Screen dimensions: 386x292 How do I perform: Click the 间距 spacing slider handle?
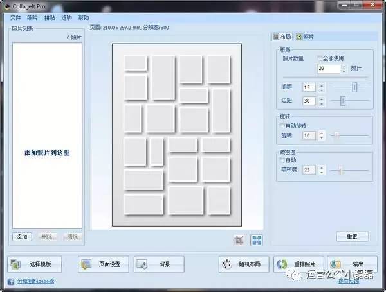353,87
